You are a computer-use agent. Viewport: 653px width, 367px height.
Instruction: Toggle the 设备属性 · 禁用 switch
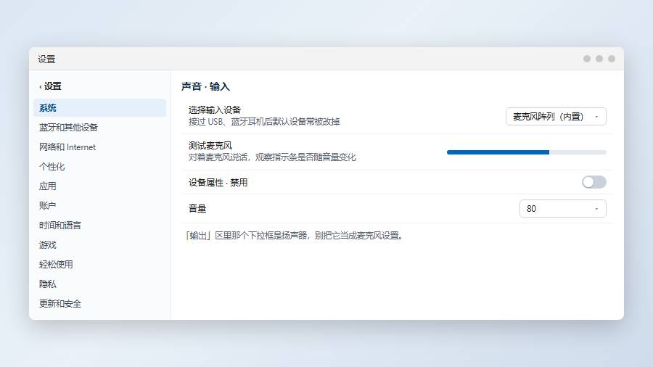tap(594, 182)
